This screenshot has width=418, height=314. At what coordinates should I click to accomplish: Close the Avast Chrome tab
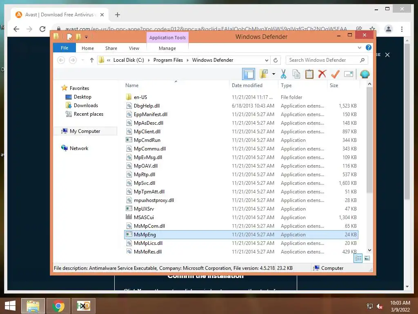click(x=102, y=15)
